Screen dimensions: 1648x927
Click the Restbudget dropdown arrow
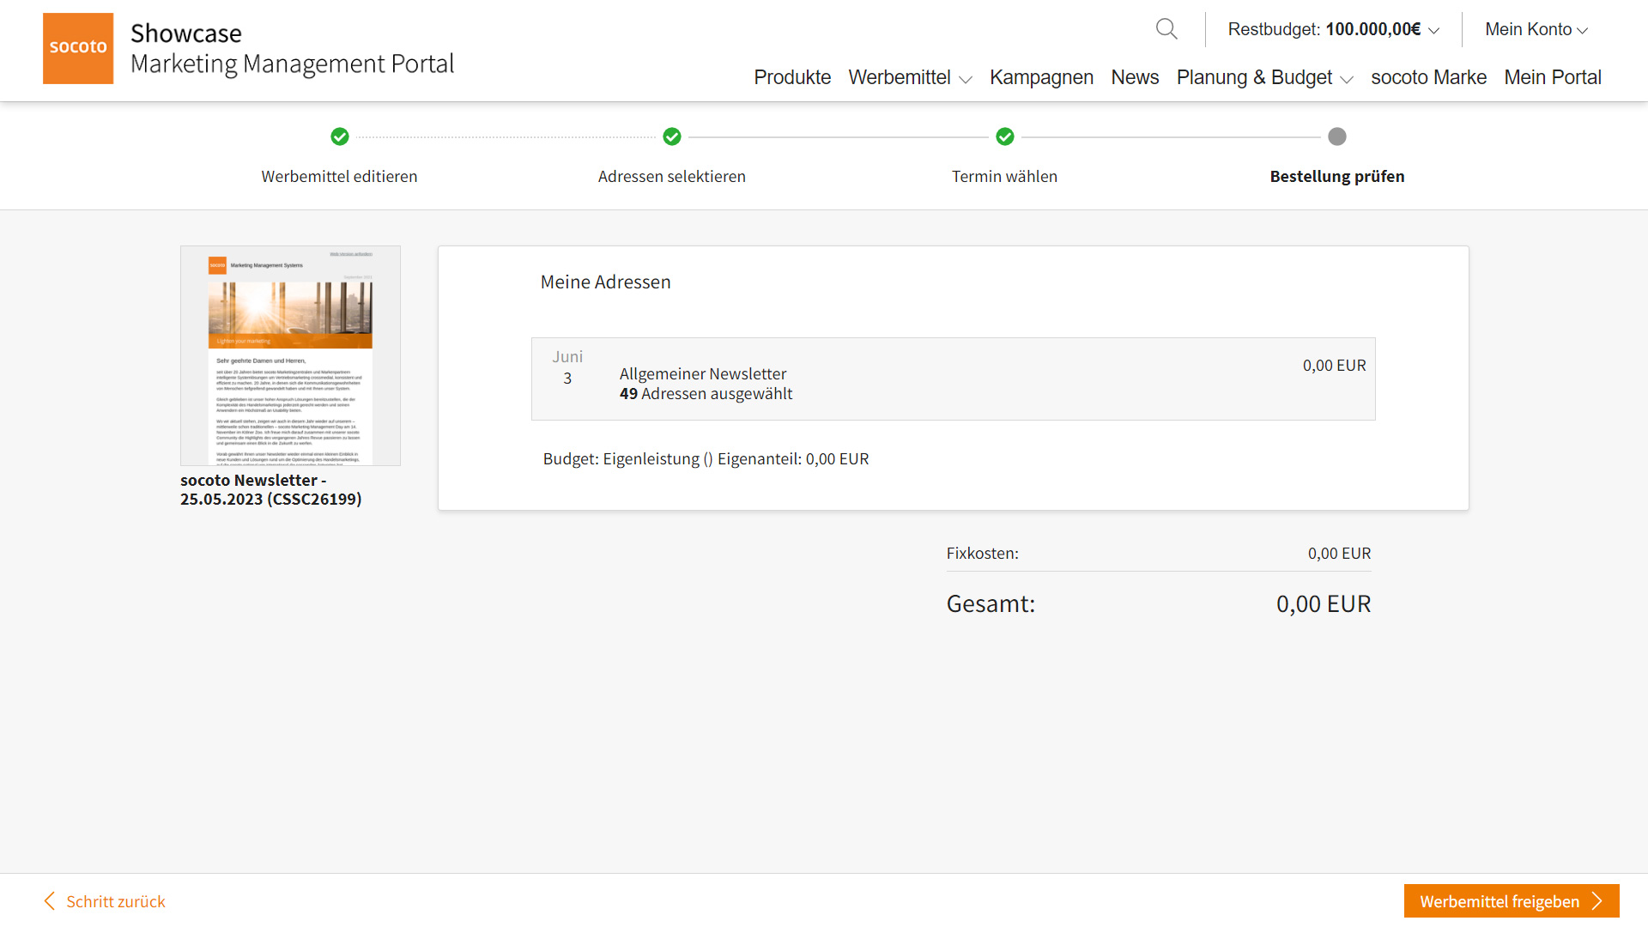(1439, 31)
